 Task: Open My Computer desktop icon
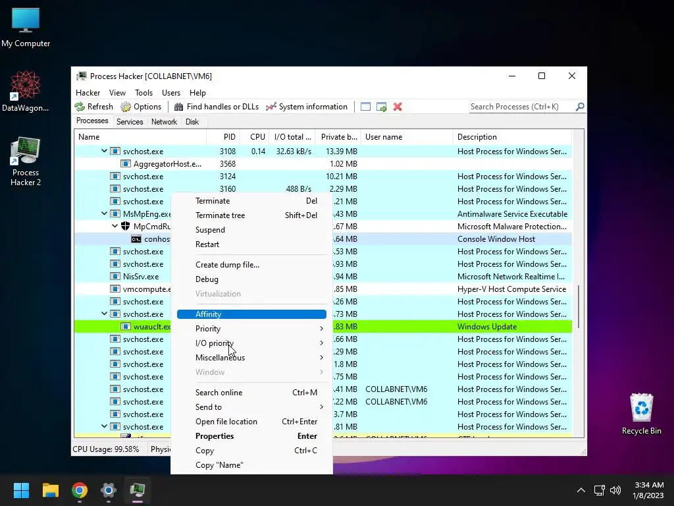26,28
